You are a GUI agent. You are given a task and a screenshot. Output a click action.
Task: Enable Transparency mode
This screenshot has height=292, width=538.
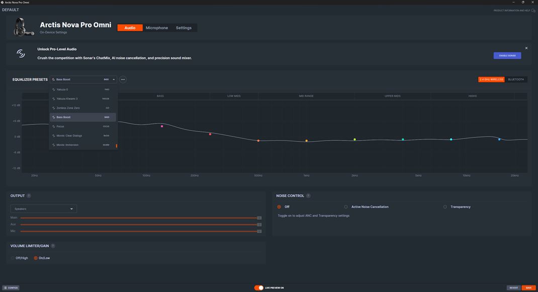pos(445,207)
